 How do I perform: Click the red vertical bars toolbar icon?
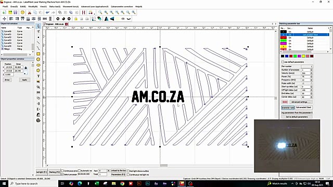[84, 12]
